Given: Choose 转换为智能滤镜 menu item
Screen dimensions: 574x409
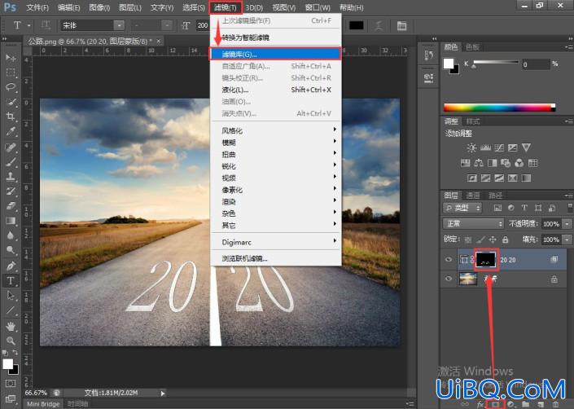Looking at the screenshot, I should pyautogui.click(x=276, y=37).
